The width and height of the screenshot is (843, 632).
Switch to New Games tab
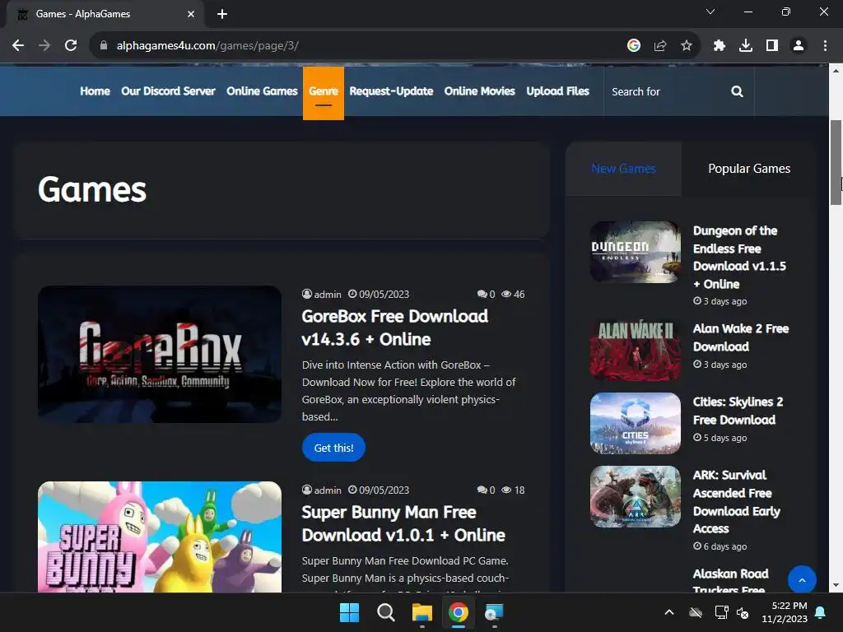624,169
